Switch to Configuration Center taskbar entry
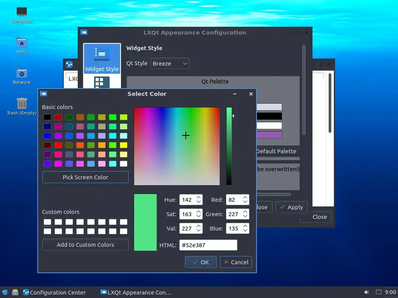398x298 pixels. coord(54,293)
